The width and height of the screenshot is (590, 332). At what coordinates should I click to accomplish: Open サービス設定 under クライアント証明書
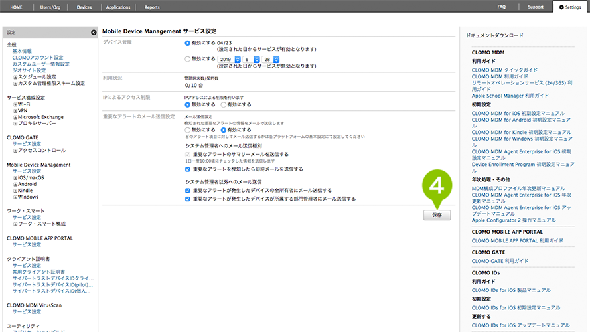pos(27,266)
